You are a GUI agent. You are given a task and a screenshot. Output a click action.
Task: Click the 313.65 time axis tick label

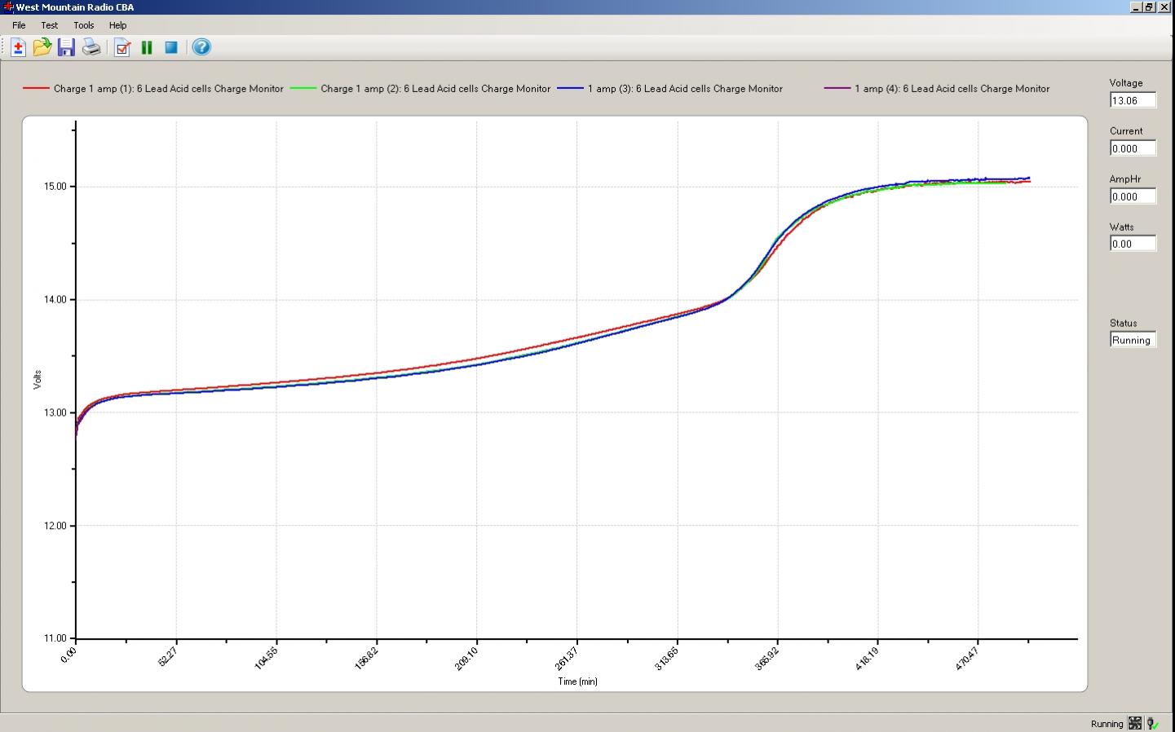click(667, 657)
